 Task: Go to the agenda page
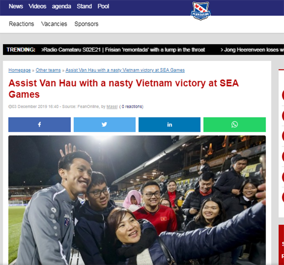(x=62, y=6)
